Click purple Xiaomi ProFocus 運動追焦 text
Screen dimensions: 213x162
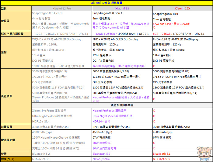click(109, 111)
